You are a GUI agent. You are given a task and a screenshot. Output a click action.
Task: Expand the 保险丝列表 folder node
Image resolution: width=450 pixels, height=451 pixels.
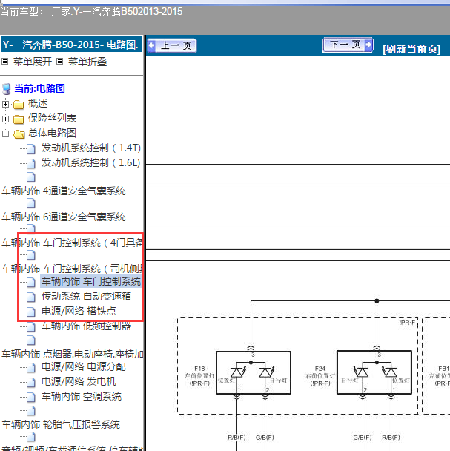5,119
